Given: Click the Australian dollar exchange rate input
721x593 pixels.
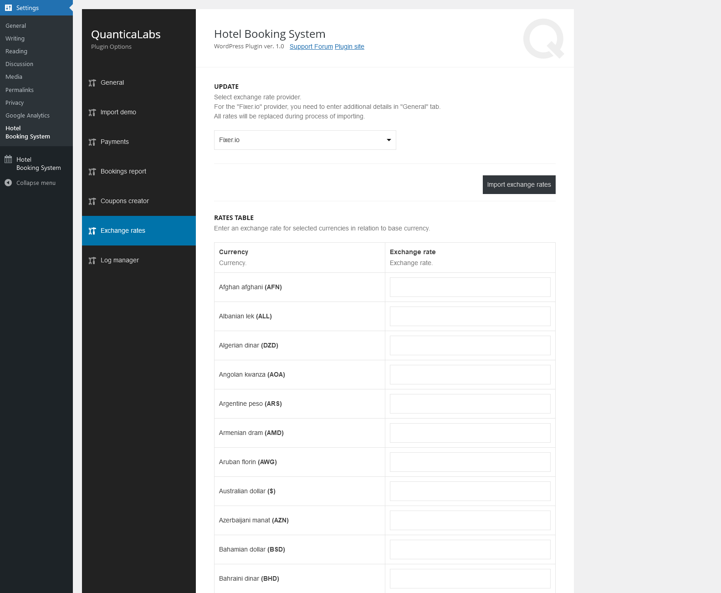Looking at the screenshot, I should click(470, 491).
